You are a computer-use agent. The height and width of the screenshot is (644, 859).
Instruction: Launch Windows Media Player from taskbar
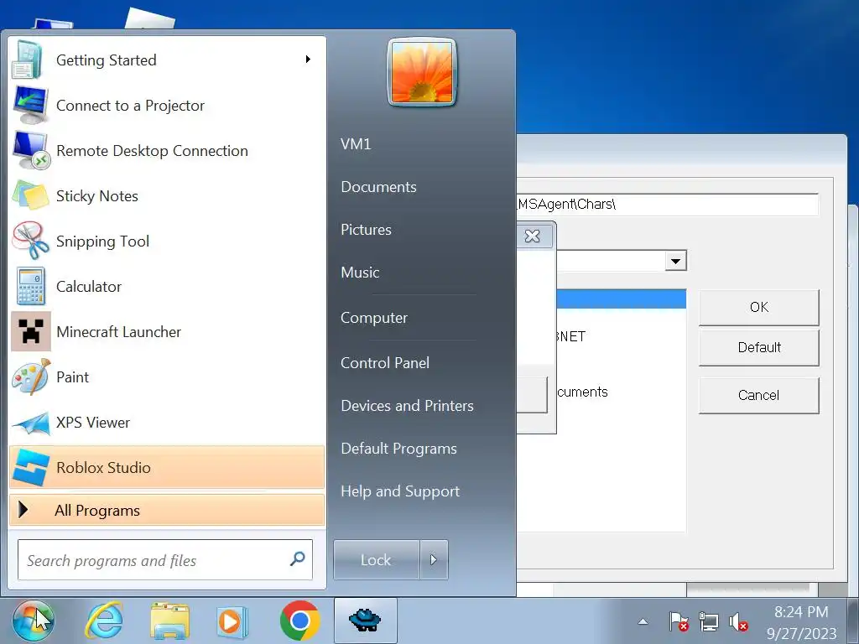pos(232,621)
